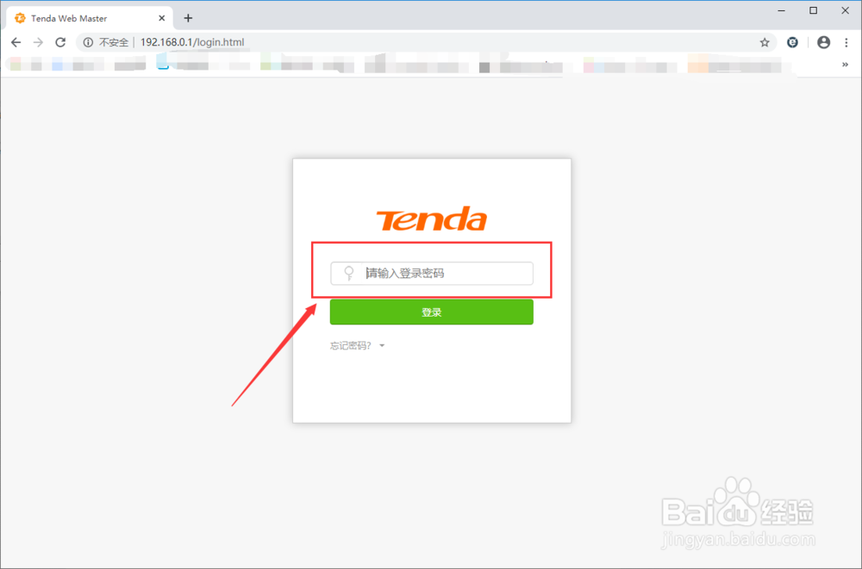862x569 pixels.
Task: Click the key icon in the password field
Action: (348, 273)
